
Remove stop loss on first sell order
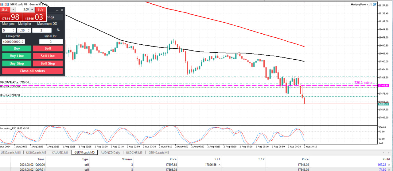click(219, 165)
